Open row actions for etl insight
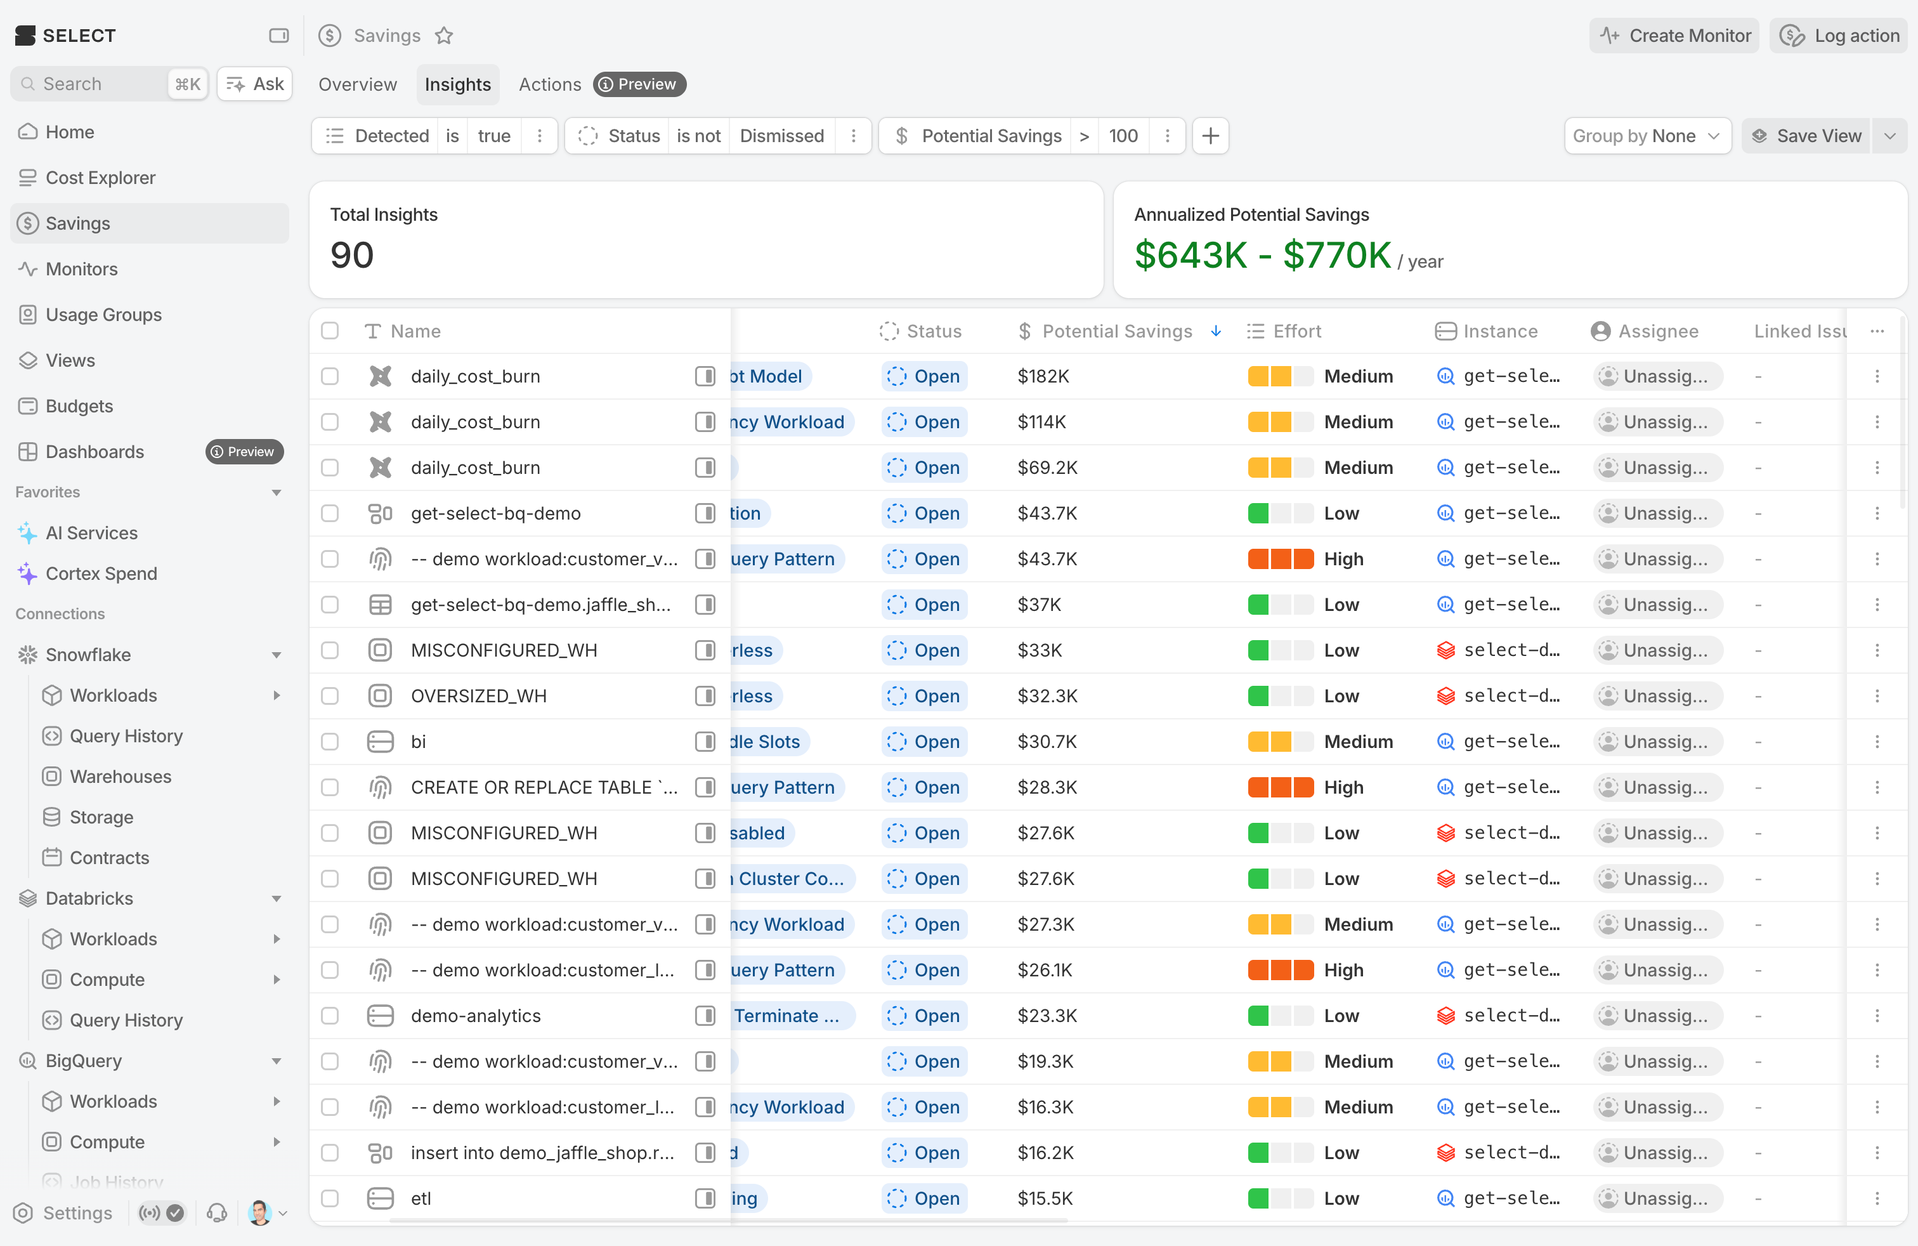1918x1246 pixels. [1877, 1198]
